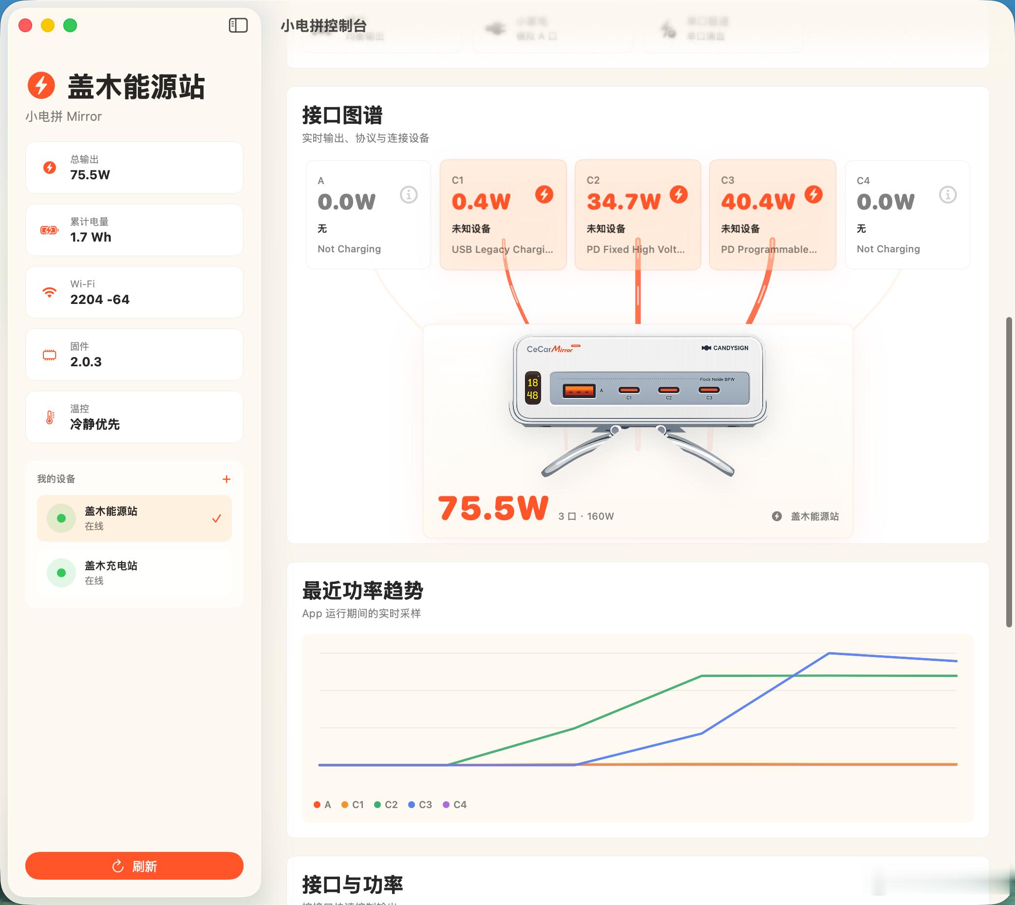
Task: Toggle the sidebar panel icon
Action: [x=238, y=25]
